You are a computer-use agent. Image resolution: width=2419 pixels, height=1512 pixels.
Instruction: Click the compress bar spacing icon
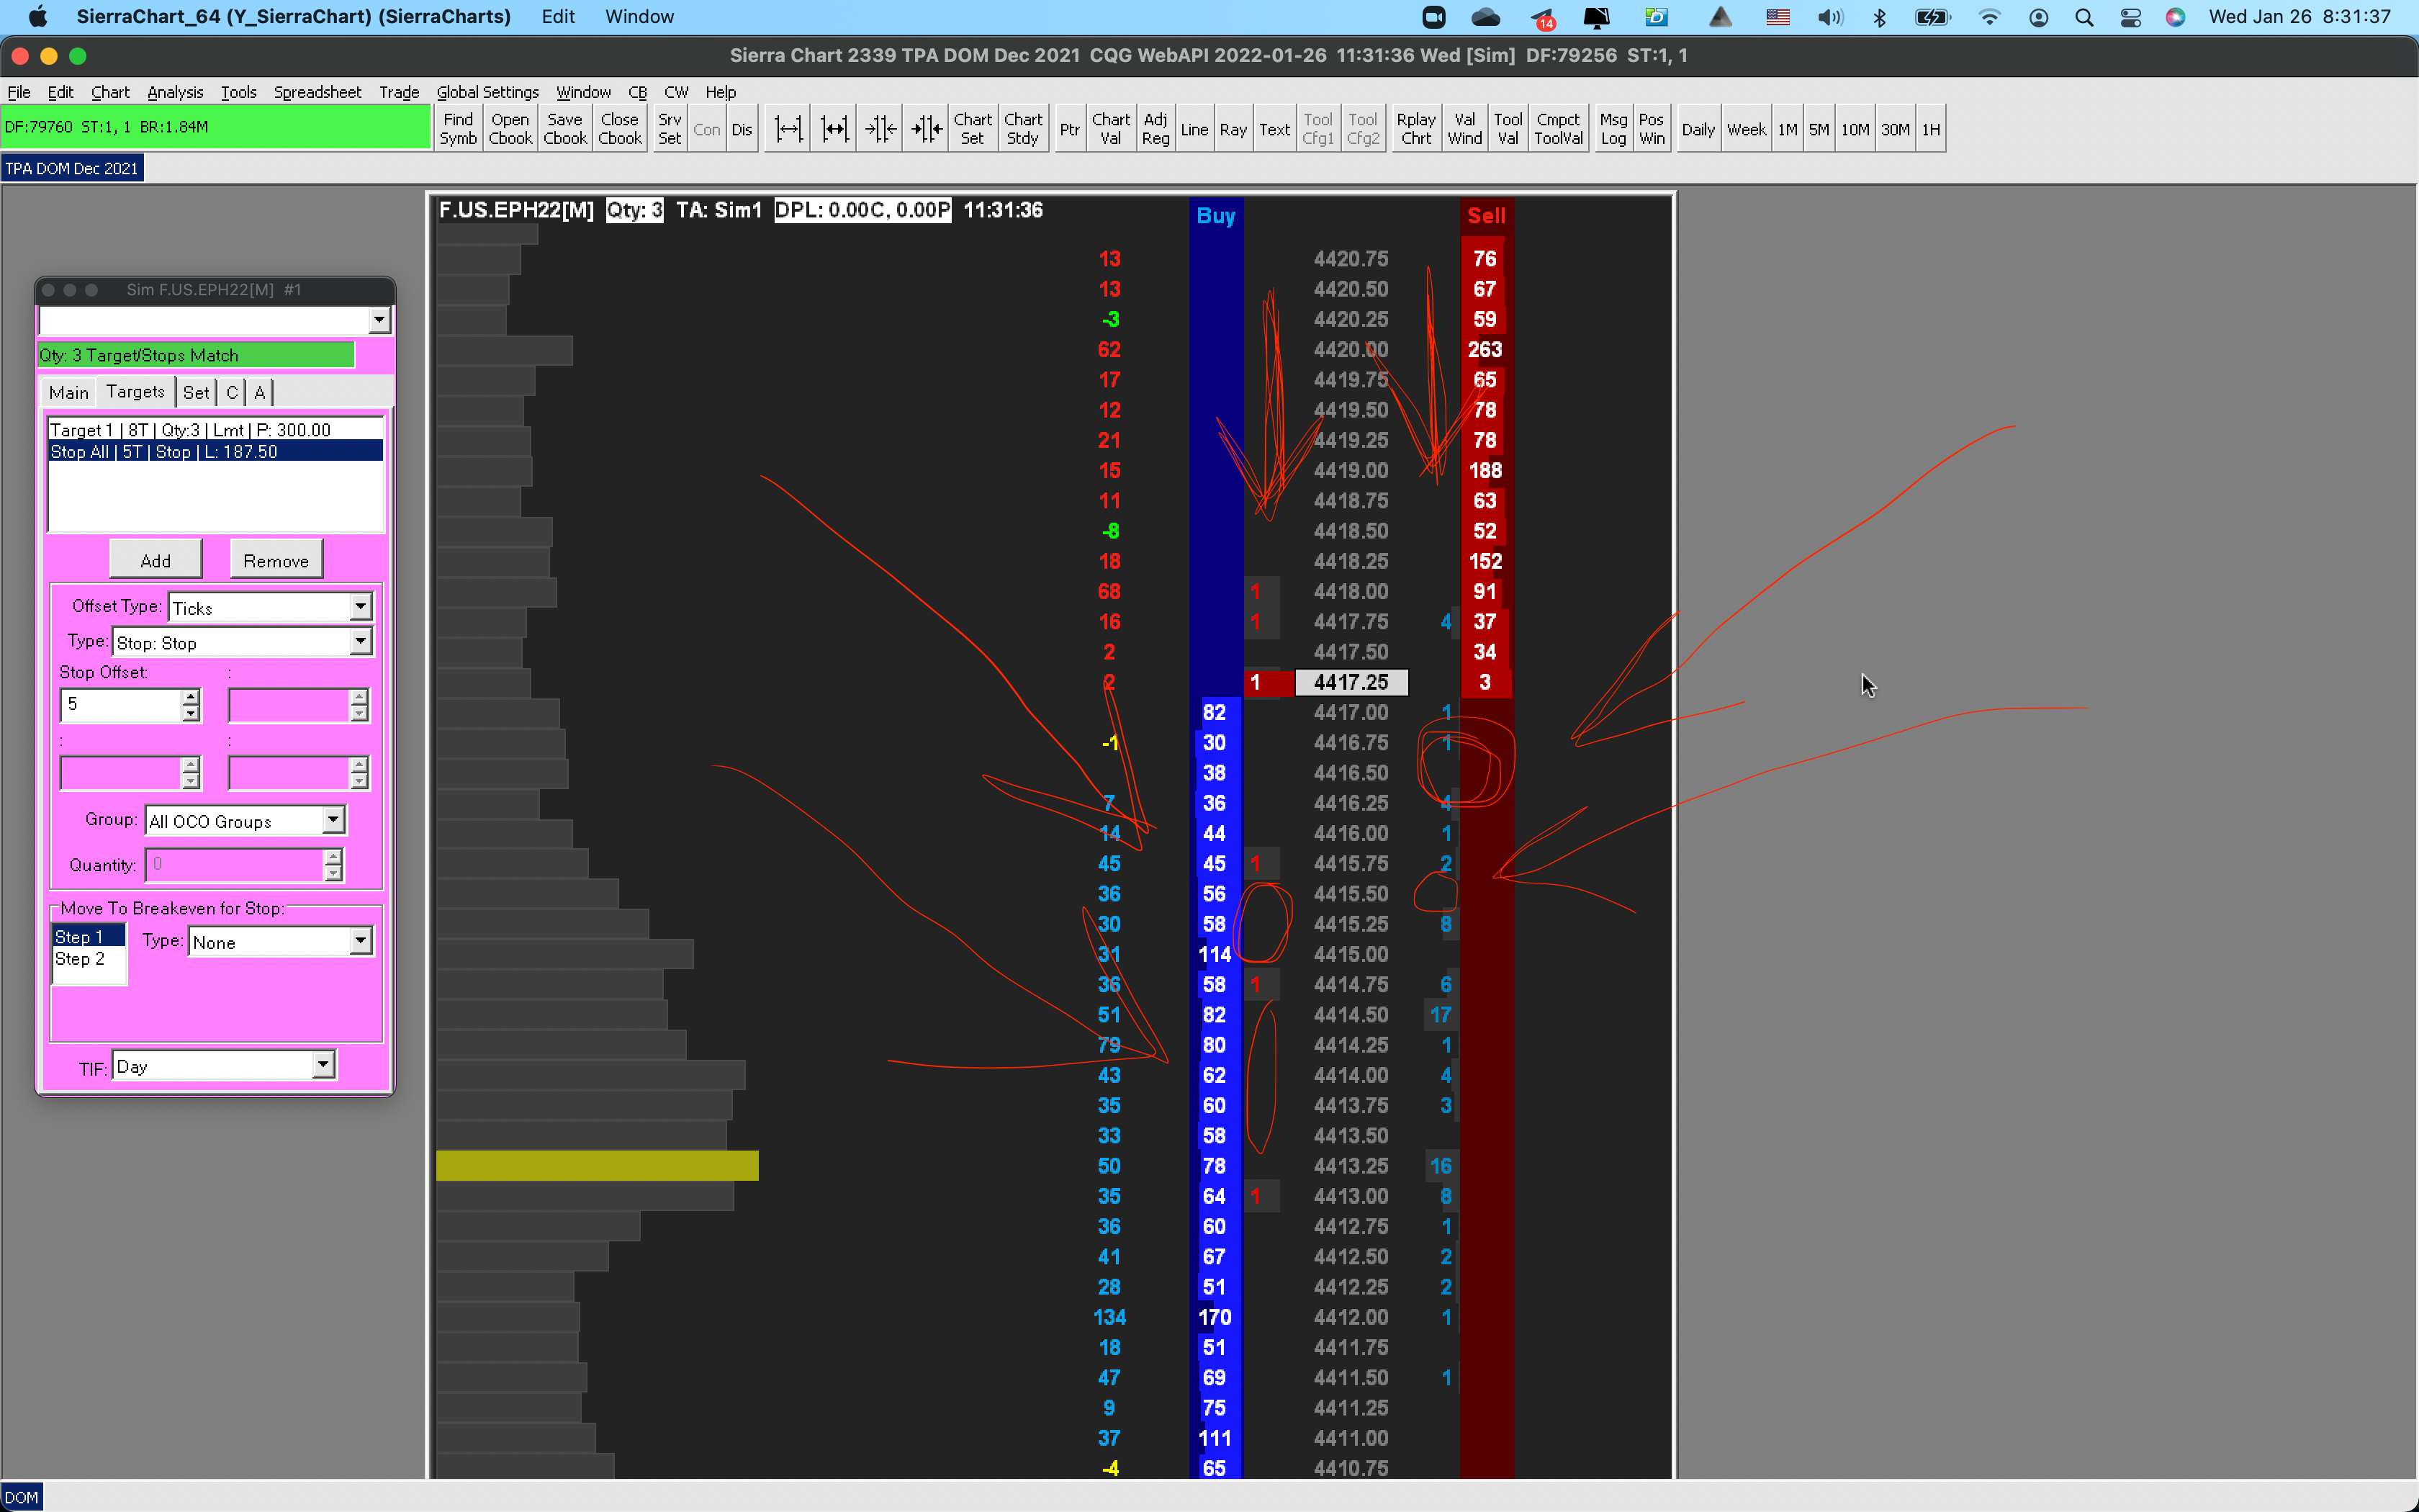880,129
